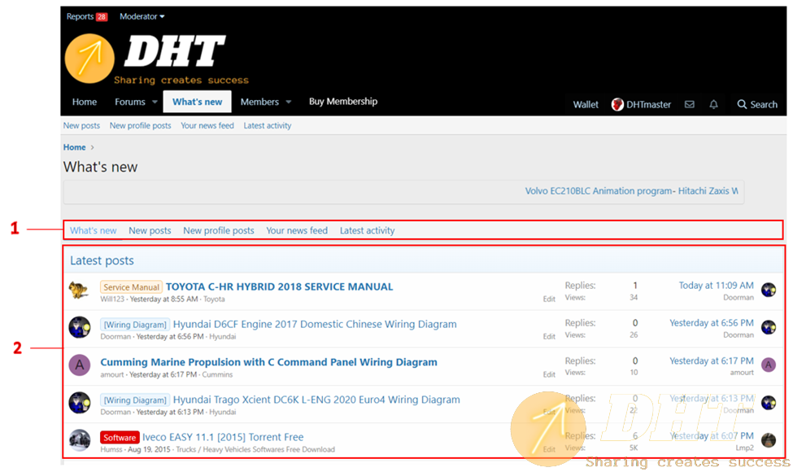Expand the Moderator dropdown
The image size is (793, 472).
click(142, 16)
